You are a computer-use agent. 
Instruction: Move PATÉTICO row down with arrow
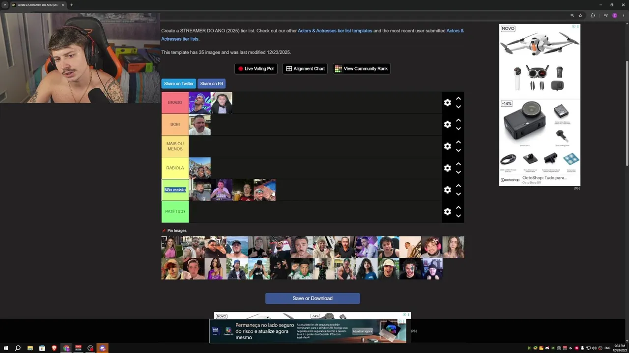pyautogui.click(x=458, y=216)
